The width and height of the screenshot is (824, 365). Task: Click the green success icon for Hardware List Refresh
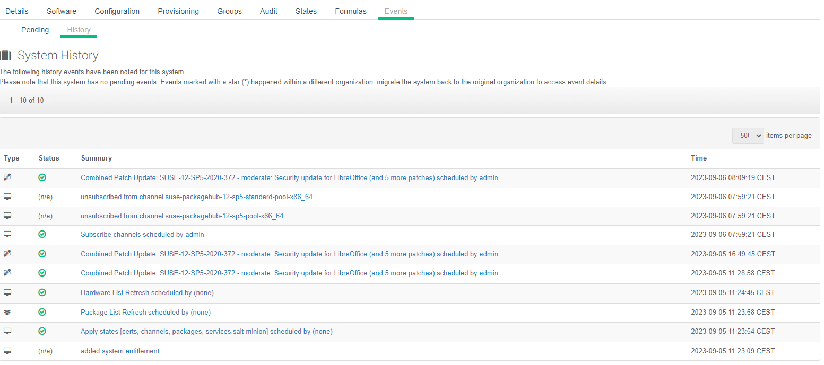42,292
